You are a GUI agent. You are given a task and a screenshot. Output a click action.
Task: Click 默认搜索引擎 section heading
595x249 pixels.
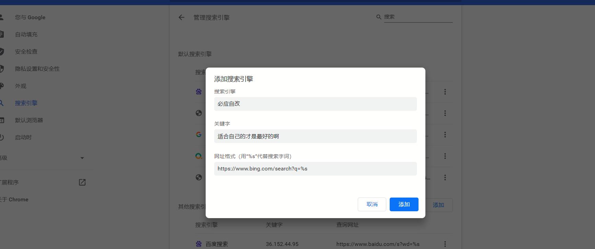point(195,54)
